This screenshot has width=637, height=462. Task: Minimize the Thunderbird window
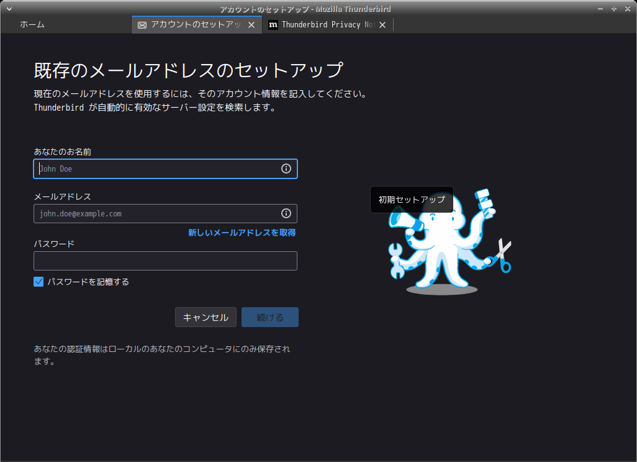click(600, 9)
